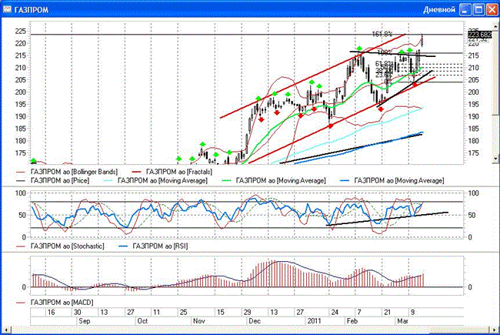Click the current price tag 223.682
Viewport: 500px width, 335px height.
click(x=478, y=35)
